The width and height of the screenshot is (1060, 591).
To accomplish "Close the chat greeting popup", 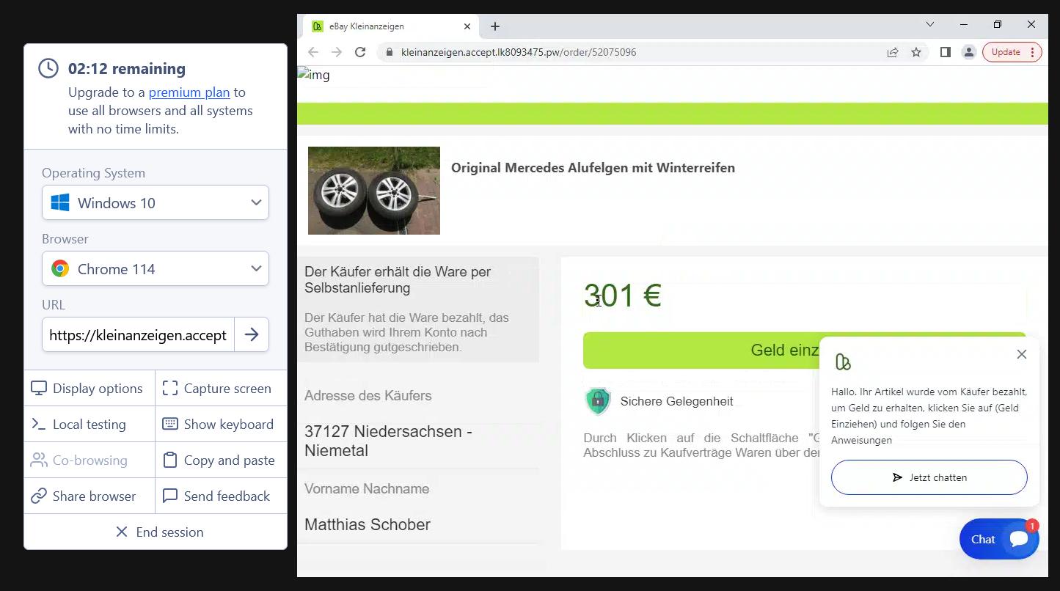I will pos(1022,354).
